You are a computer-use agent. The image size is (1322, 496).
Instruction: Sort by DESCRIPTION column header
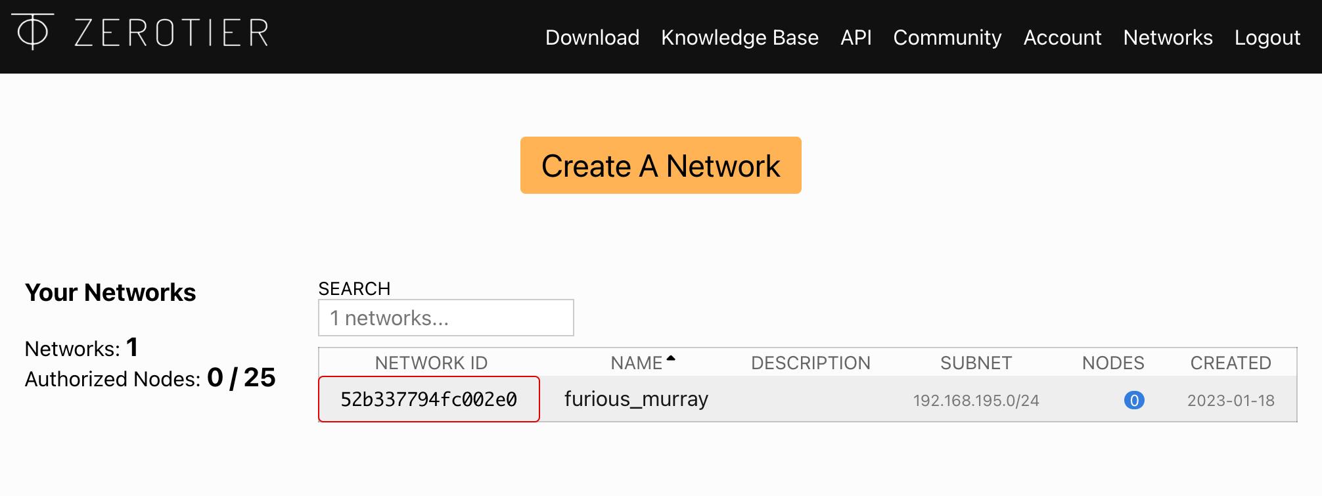tap(810, 363)
